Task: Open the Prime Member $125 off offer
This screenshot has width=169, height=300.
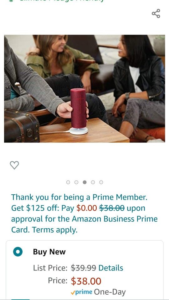Action: tap(84, 213)
